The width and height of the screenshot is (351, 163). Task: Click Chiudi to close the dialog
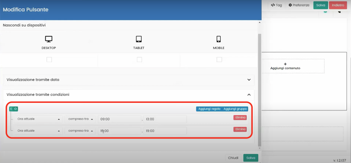[233, 158]
